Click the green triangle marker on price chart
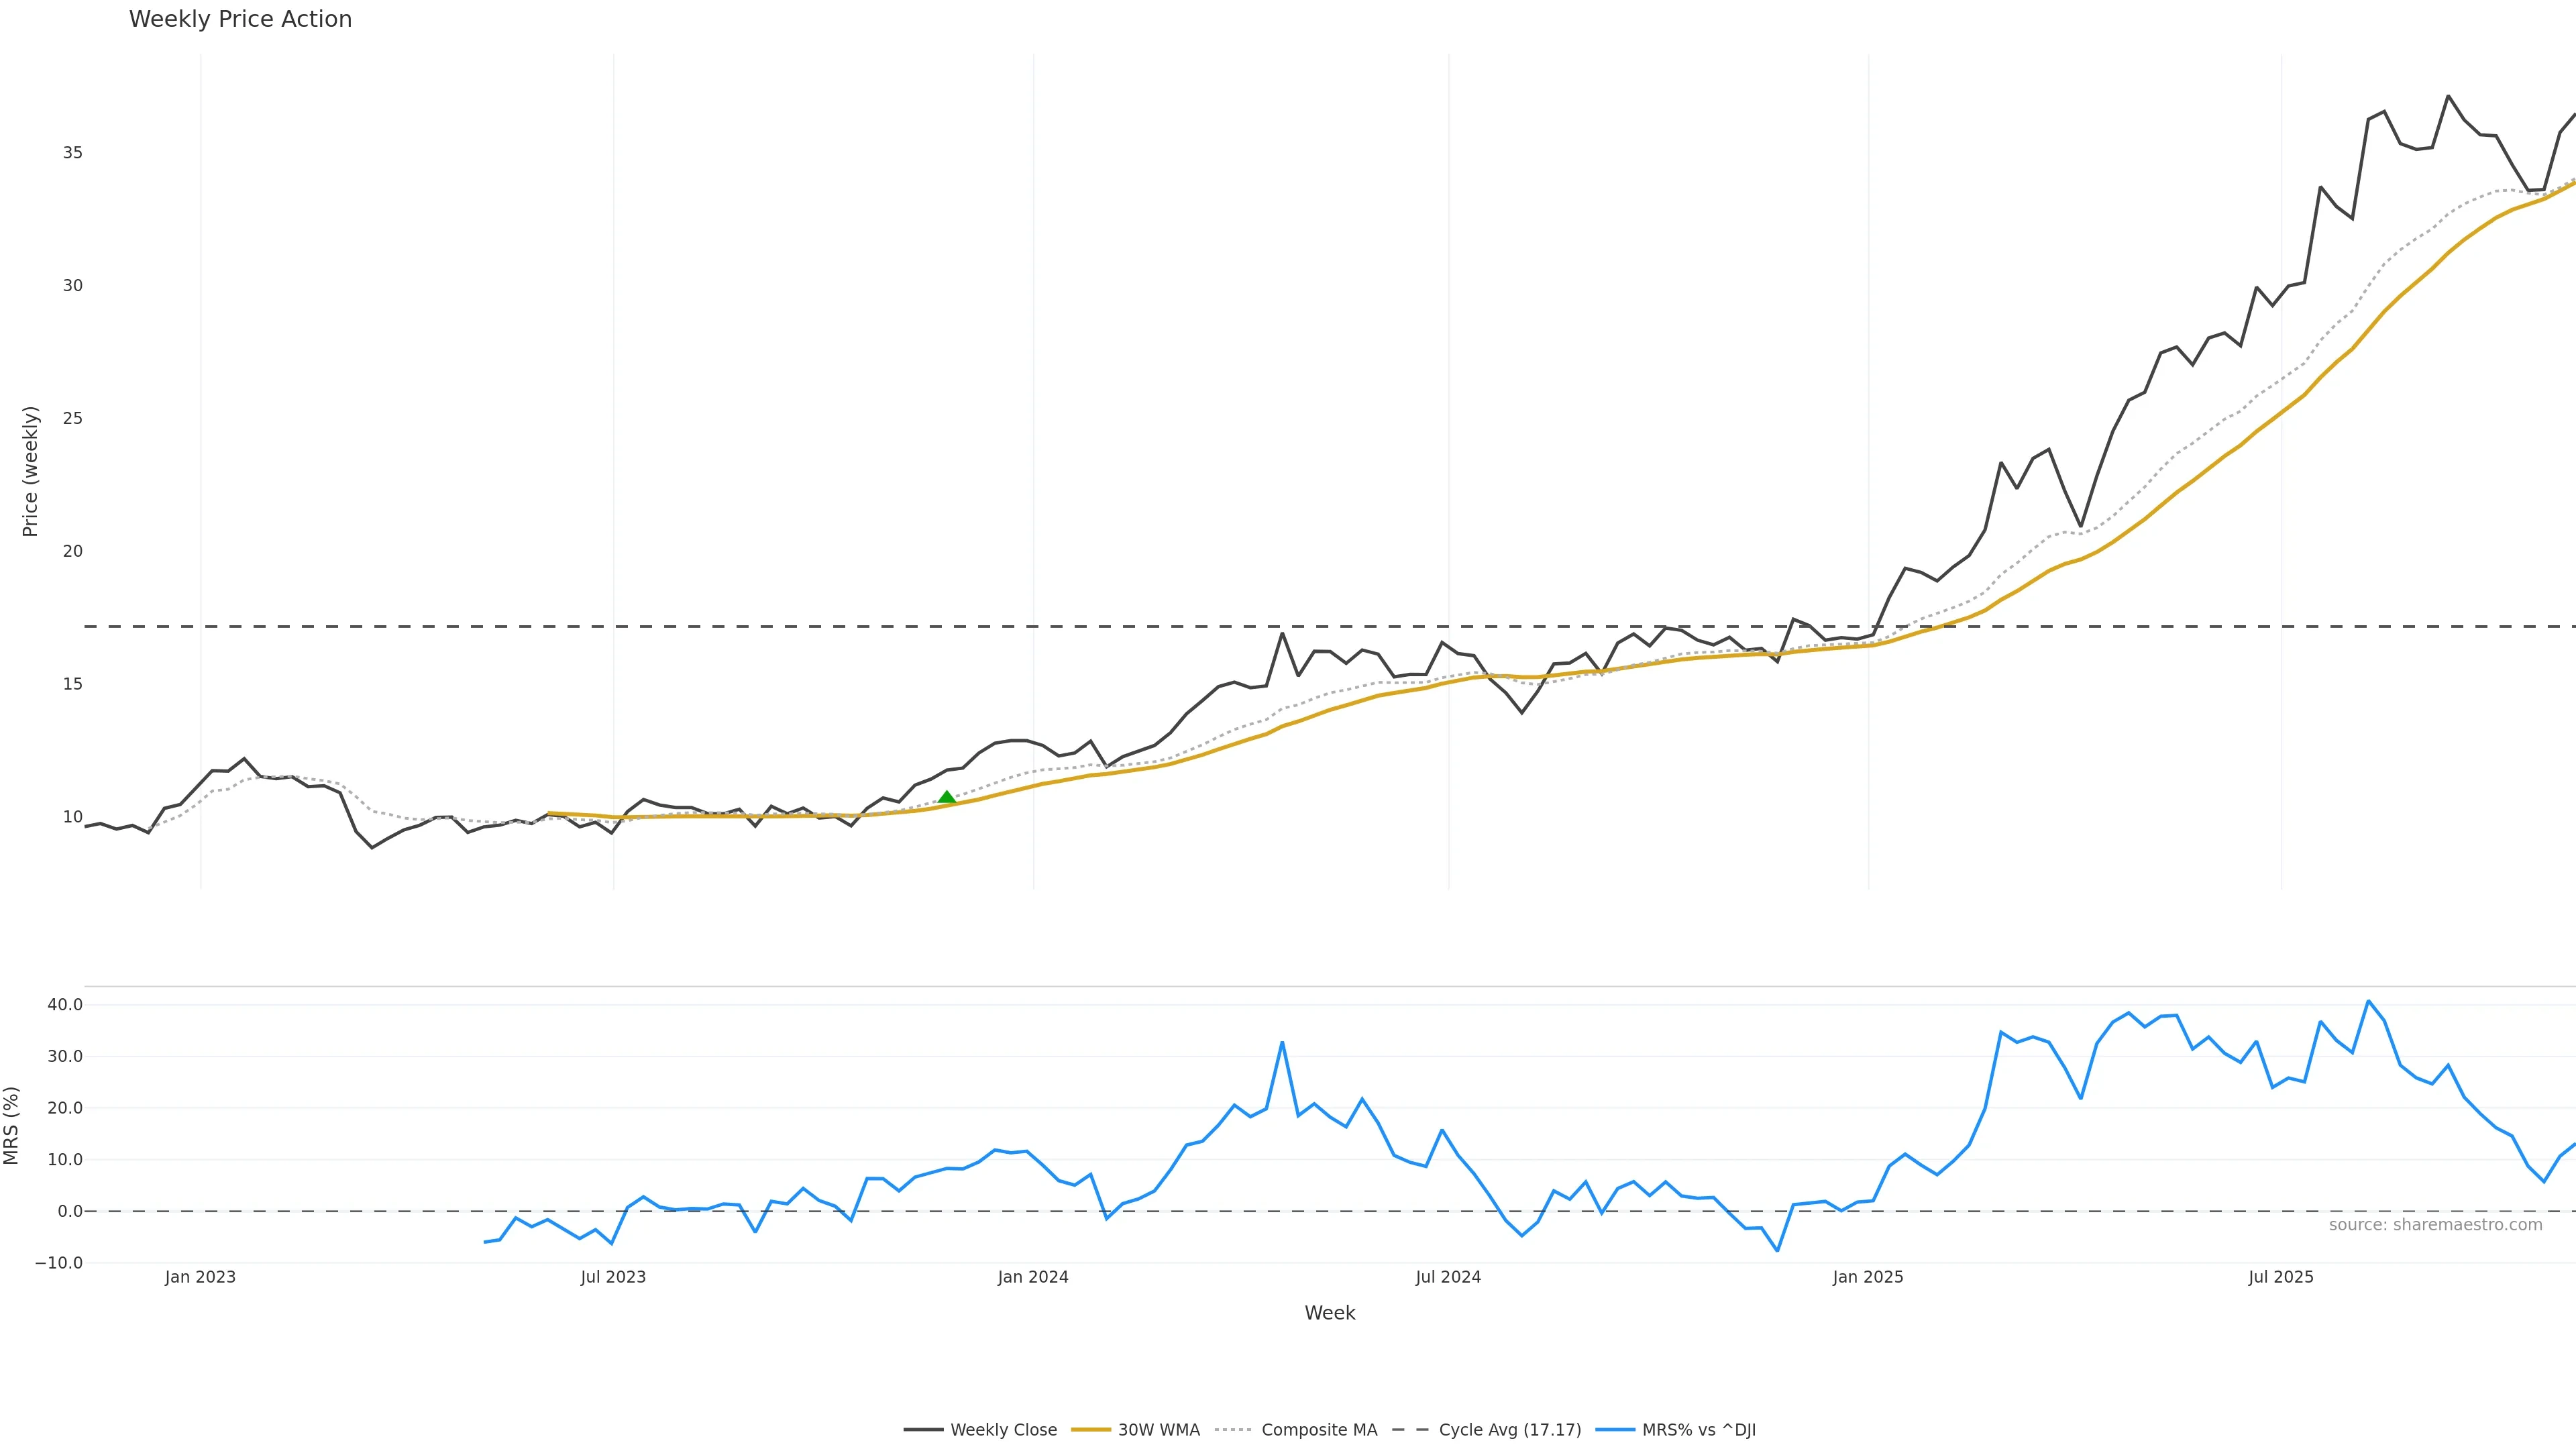Image resolution: width=2576 pixels, height=1449 pixels. [x=947, y=797]
